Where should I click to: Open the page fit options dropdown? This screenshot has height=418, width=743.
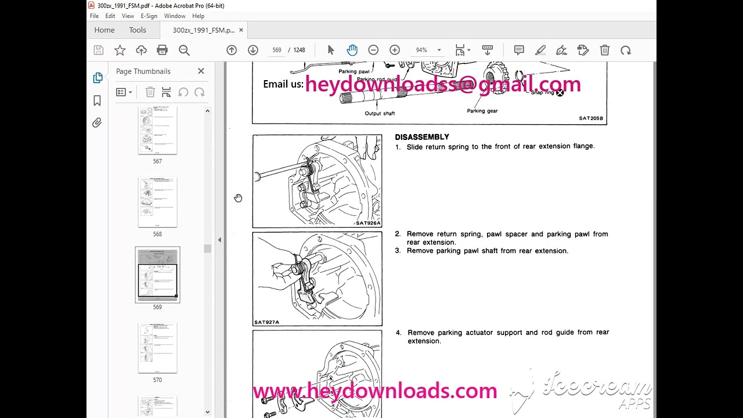463,51
